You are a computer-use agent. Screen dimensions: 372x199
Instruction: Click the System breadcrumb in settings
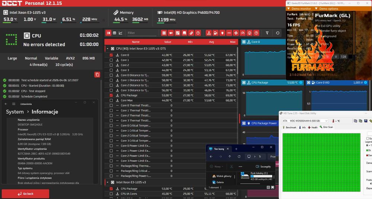point(15,112)
